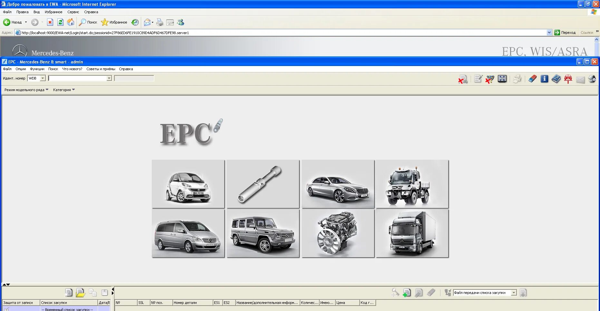Open shopping list folder icon
The width and height of the screenshot is (600, 311).
tap(80, 292)
